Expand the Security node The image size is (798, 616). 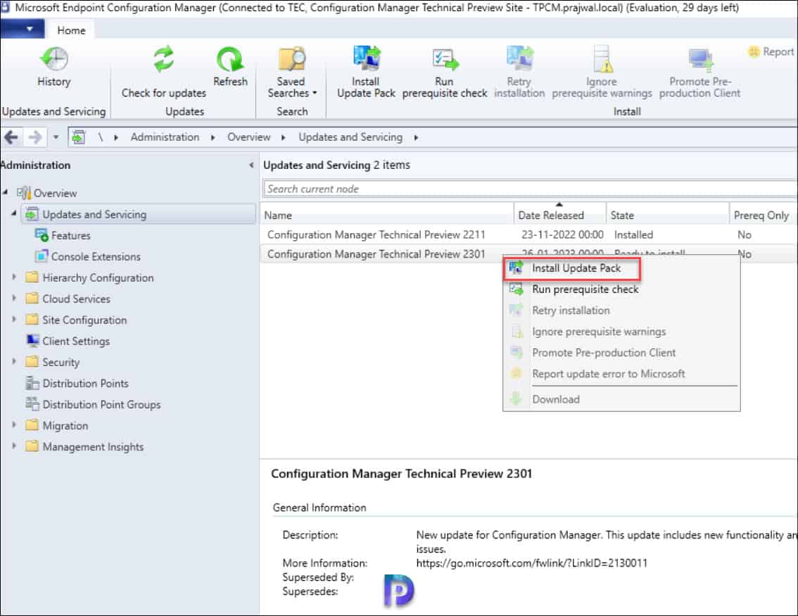coord(14,361)
